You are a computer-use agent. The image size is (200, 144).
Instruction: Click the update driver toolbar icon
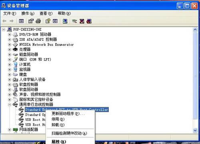pos(74,21)
